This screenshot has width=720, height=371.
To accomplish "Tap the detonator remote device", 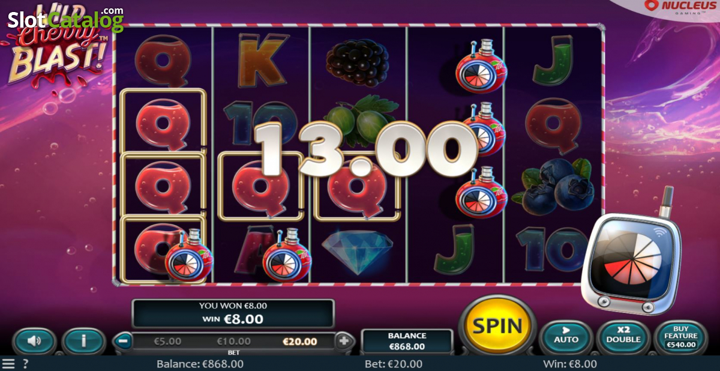I will (631, 258).
